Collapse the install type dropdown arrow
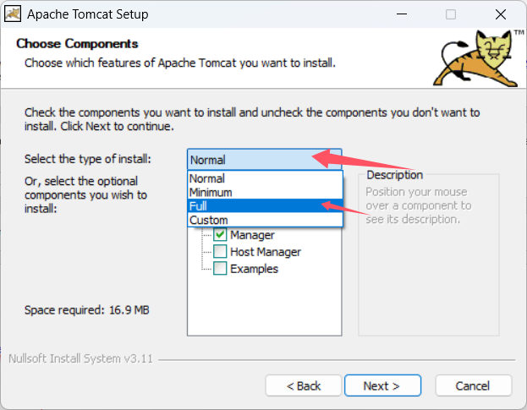Image resolution: width=527 pixels, height=410 pixels. coord(333,159)
